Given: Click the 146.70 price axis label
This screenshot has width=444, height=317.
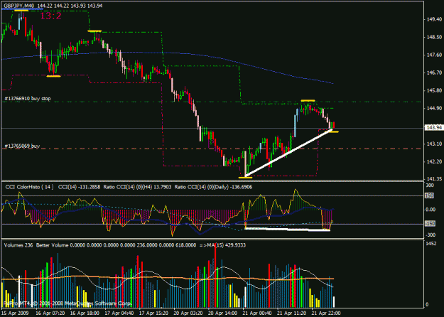Looking at the screenshot, I should (434, 72).
